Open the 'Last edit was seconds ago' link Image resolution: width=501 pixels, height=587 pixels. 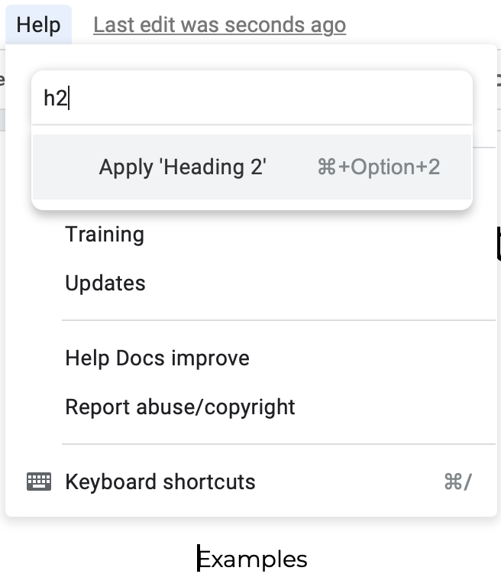220,25
